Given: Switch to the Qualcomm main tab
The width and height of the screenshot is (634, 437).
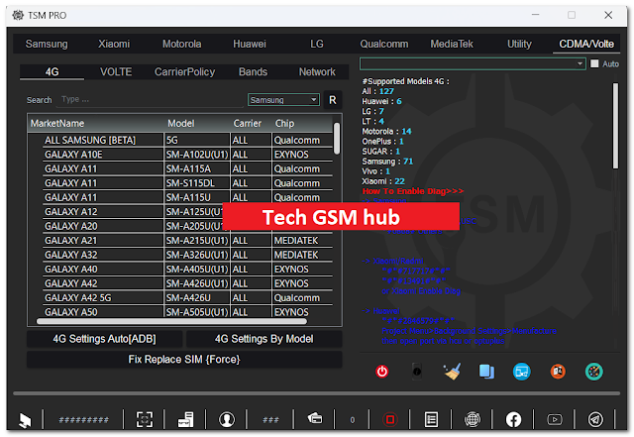Looking at the screenshot, I should pos(384,44).
